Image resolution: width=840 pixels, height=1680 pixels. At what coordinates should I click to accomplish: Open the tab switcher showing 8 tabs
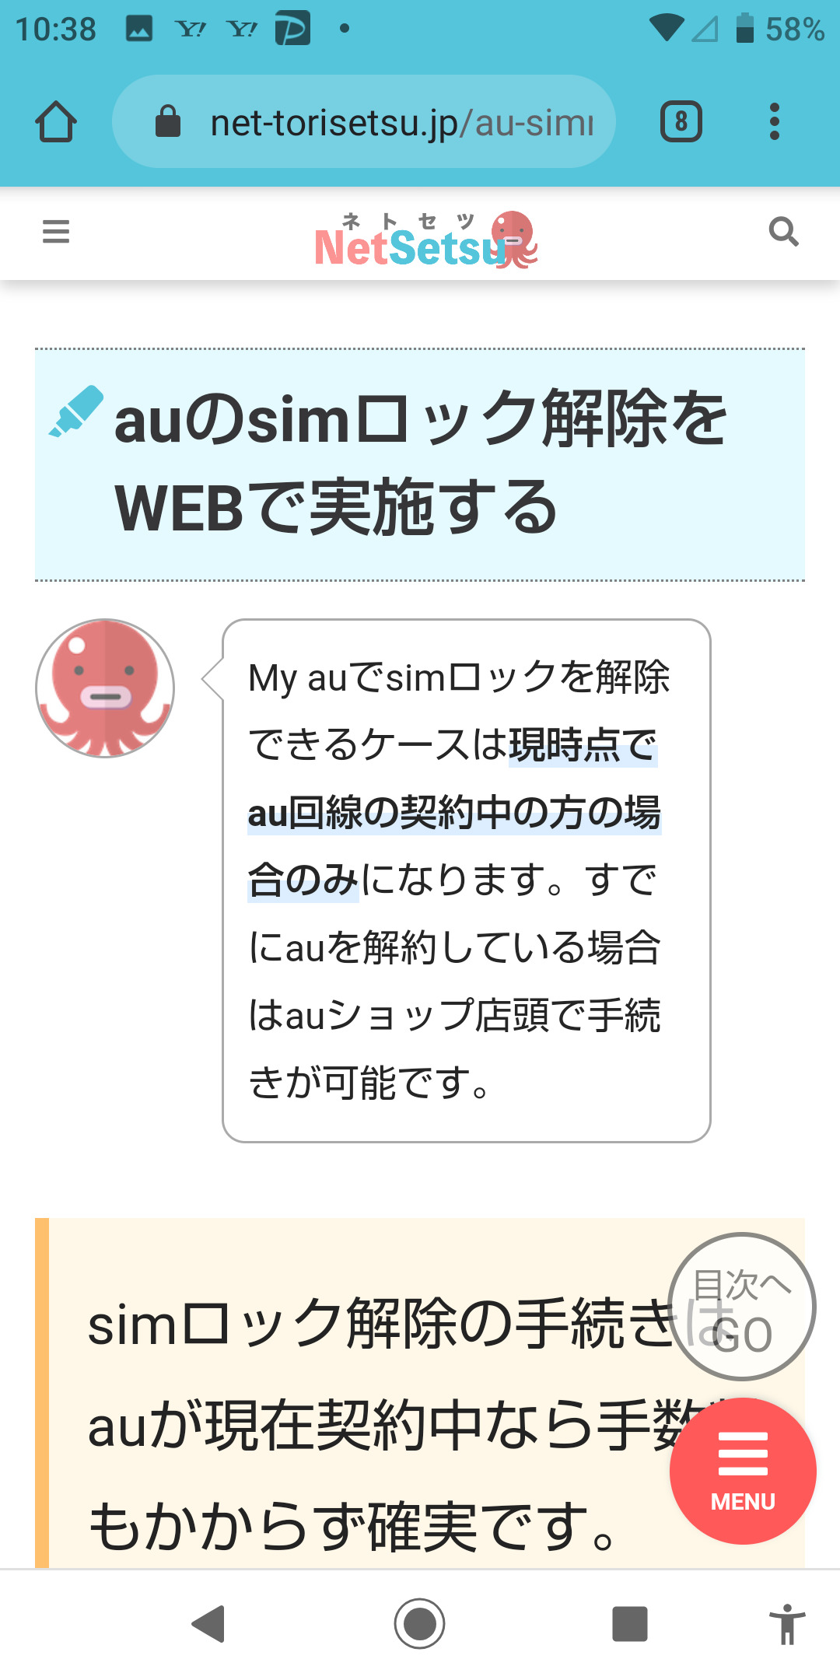click(x=681, y=122)
